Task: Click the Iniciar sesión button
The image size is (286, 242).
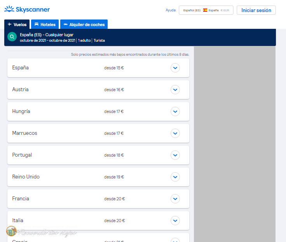Action: [x=256, y=10]
